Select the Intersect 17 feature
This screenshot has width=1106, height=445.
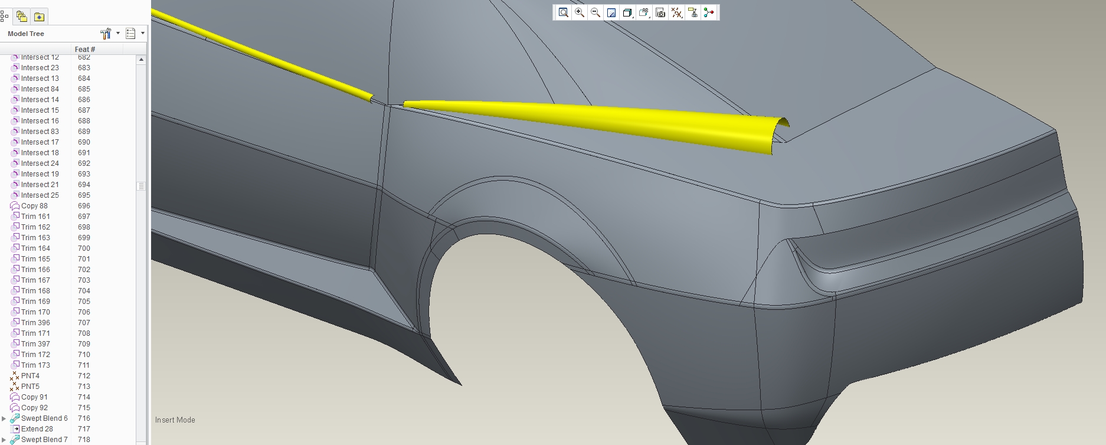[40, 142]
